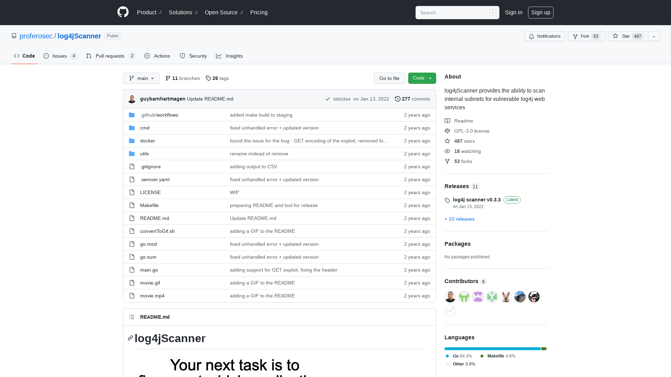Switch to the Issues tab
Screen dimensions: 671x377
(60, 56)
